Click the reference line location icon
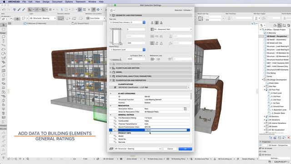The image size is (291, 164). click(x=152, y=59)
